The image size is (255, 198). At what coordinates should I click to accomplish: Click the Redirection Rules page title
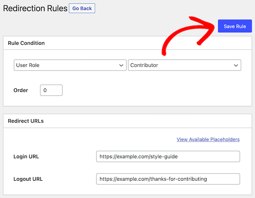[35, 8]
